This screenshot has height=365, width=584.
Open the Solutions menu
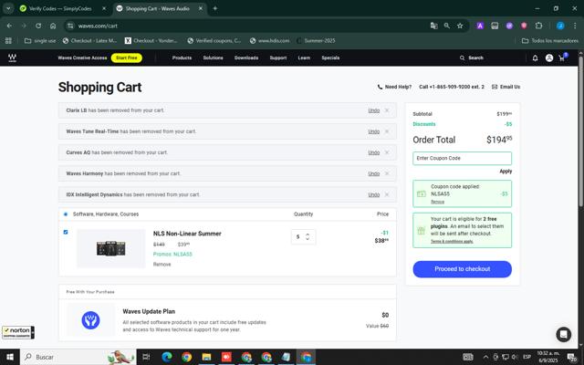[213, 57]
